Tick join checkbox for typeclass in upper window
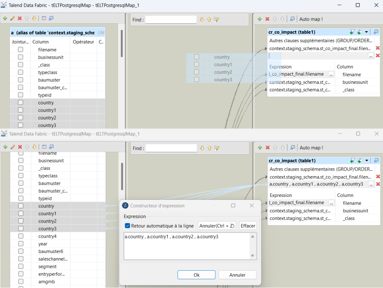 pos(21,72)
